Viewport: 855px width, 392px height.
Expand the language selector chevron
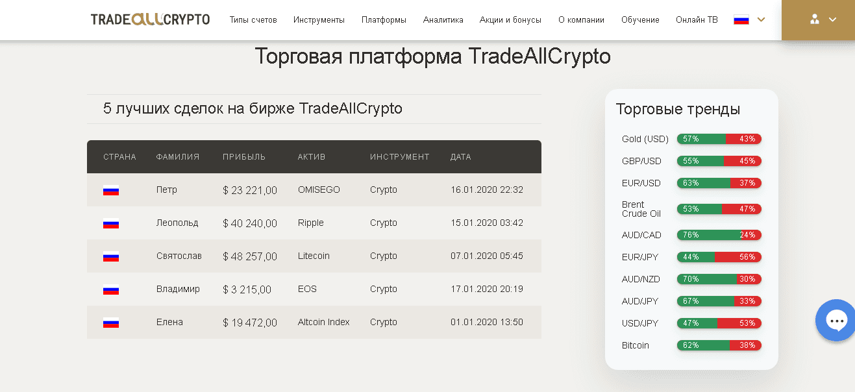[762, 19]
